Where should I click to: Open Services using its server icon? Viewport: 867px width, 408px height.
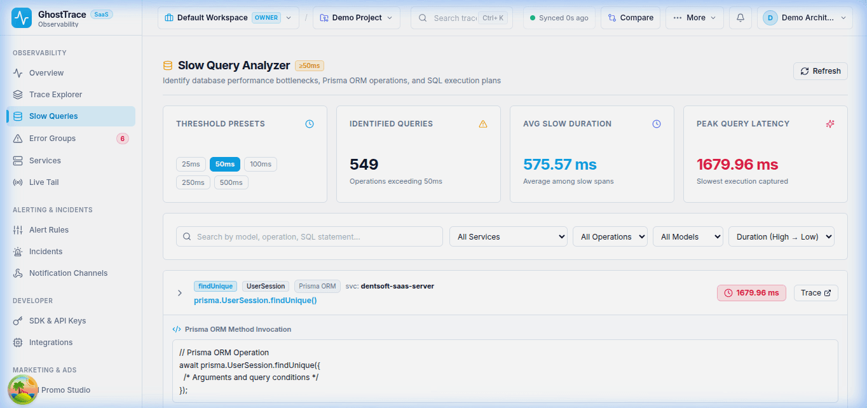coord(18,161)
